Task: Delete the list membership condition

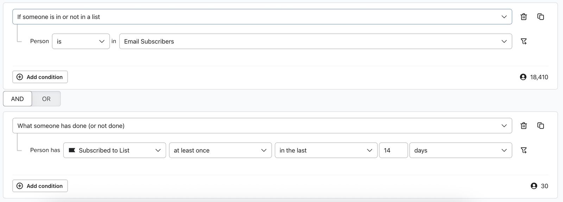Action: pos(524,17)
